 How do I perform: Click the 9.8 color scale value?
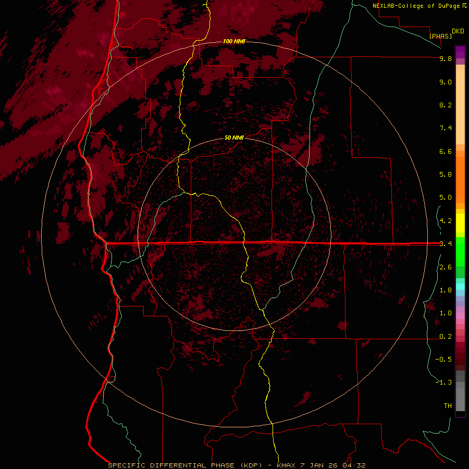[x=446, y=58]
